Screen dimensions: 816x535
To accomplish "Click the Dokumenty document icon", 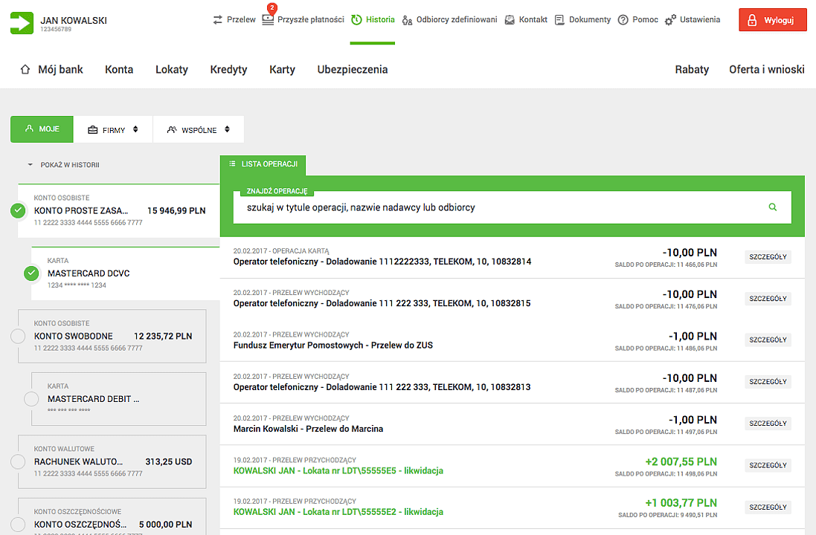I will [x=559, y=20].
